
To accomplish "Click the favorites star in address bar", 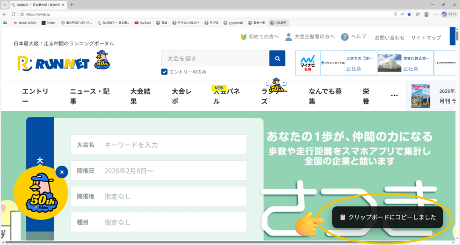I will [409, 14].
